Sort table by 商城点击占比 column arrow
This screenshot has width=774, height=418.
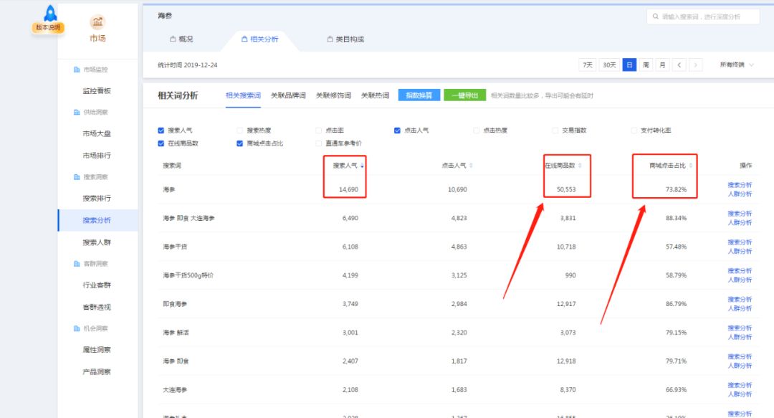(x=691, y=166)
